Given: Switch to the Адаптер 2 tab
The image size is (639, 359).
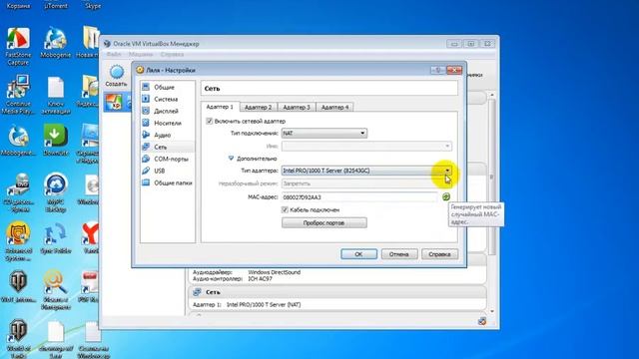Looking at the screenshot, I should pos(259,107).
